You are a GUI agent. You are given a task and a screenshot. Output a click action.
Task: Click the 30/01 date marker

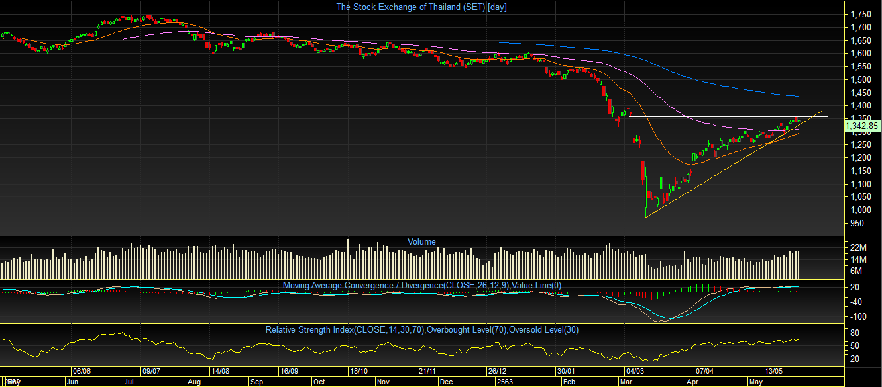click(x=565, y=372)
